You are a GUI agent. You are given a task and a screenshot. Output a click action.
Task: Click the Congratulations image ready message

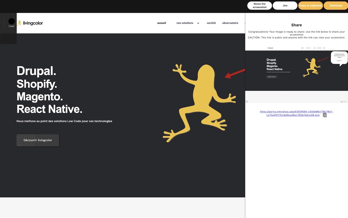tap(297, 33)
